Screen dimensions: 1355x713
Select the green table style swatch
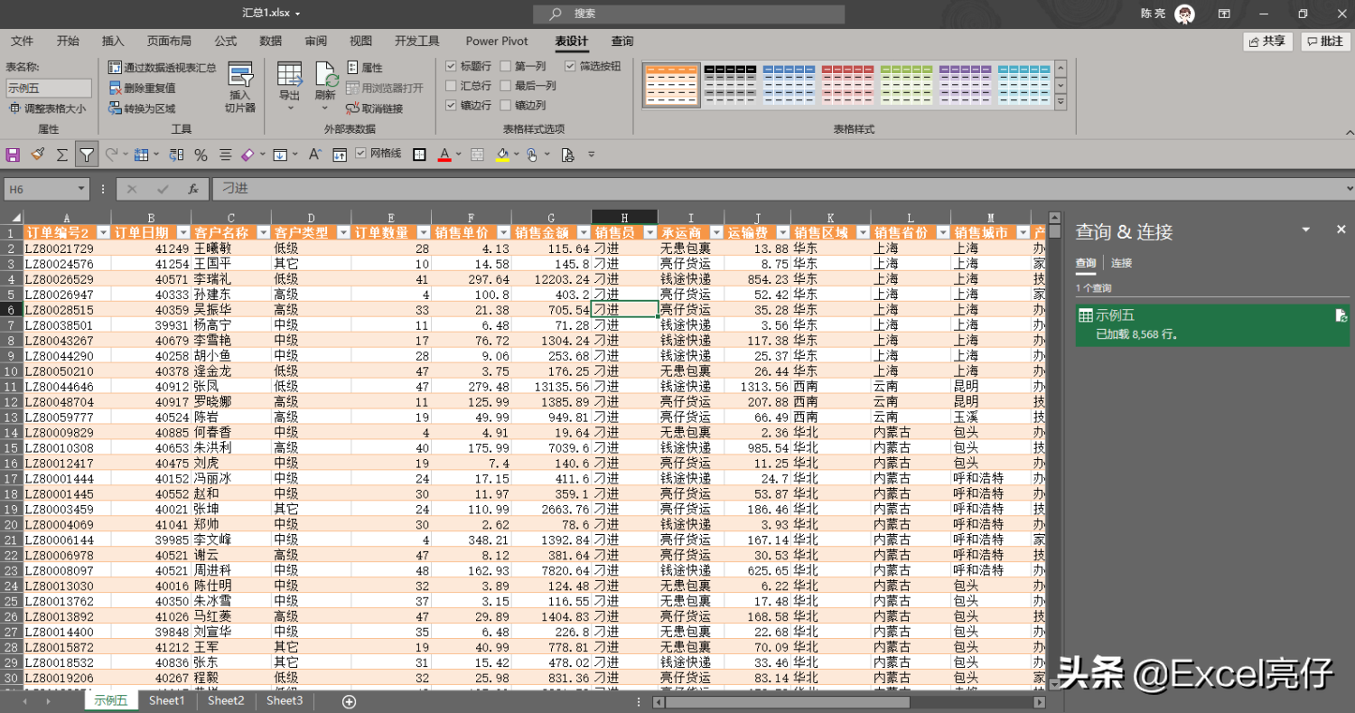(x=906, y=85)
